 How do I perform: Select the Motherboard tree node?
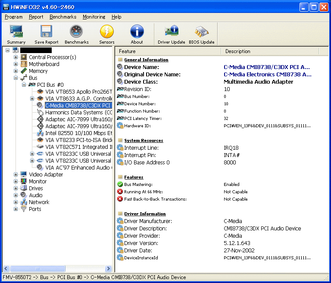(x=44, y=64)
